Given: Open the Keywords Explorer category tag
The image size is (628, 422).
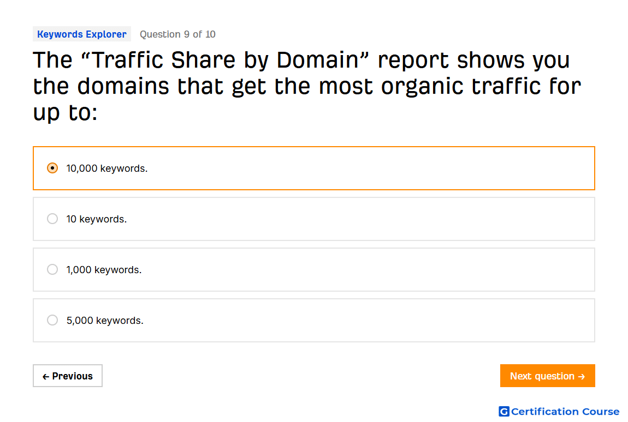Looking at the screenshot, I should point(82,34).
